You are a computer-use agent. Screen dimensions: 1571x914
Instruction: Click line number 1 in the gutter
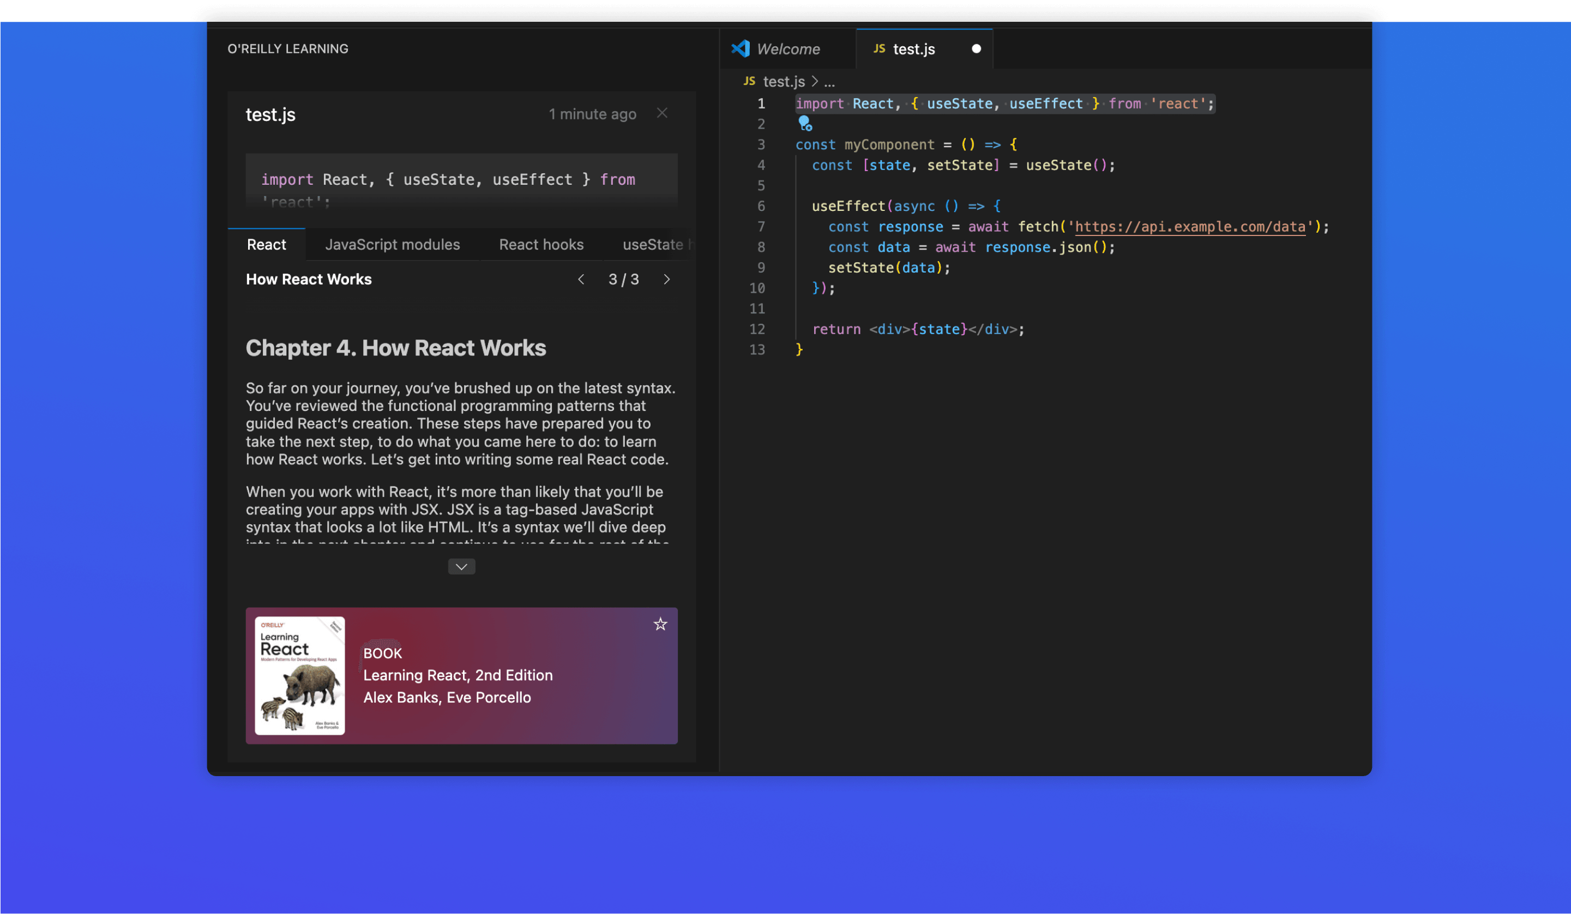[761, 104]
